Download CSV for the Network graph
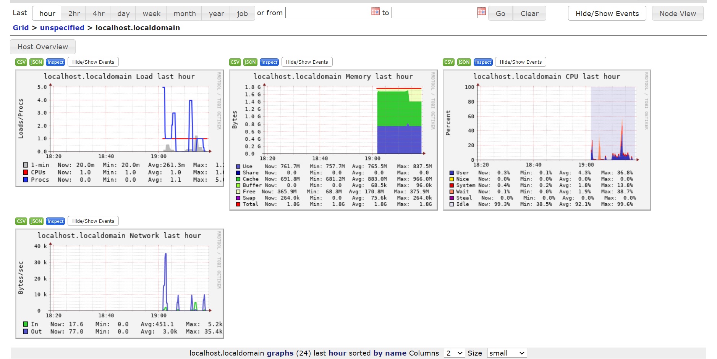717x359 pixels. coord(21,221)
